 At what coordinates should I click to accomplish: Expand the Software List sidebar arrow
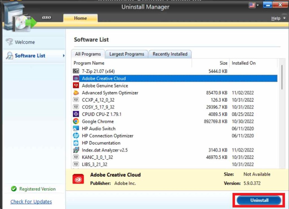(x=64, y=56)
